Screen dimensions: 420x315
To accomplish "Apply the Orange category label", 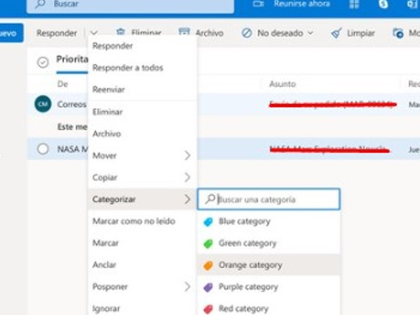I will pos(250,265).
